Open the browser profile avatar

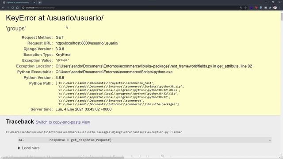tap(275, 8)
